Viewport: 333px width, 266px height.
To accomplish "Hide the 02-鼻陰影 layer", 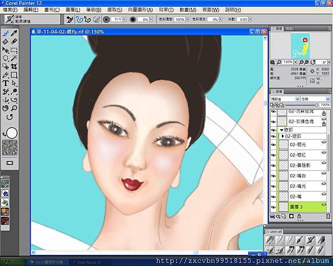I will point(274,166).
